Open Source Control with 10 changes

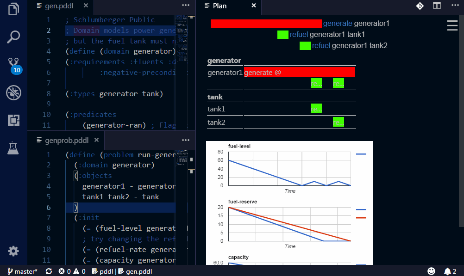[x=14, y=66]
